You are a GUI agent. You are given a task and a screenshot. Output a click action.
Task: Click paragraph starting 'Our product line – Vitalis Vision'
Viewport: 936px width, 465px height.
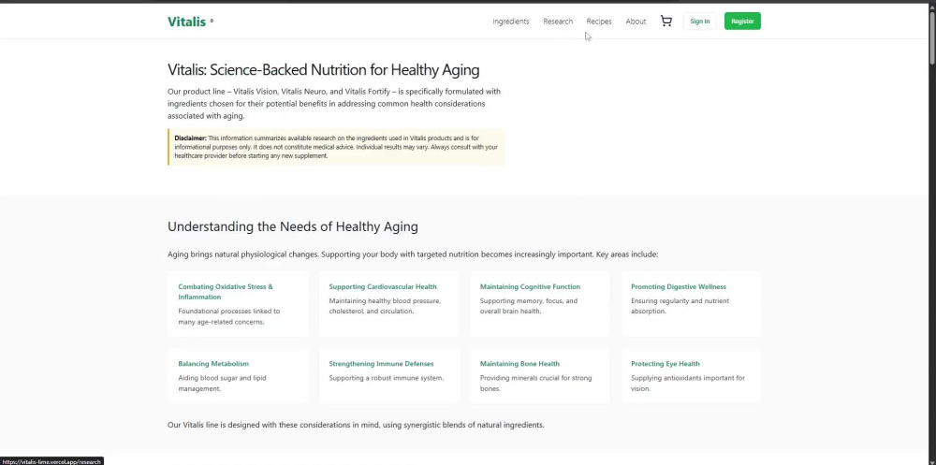(334, 104)
